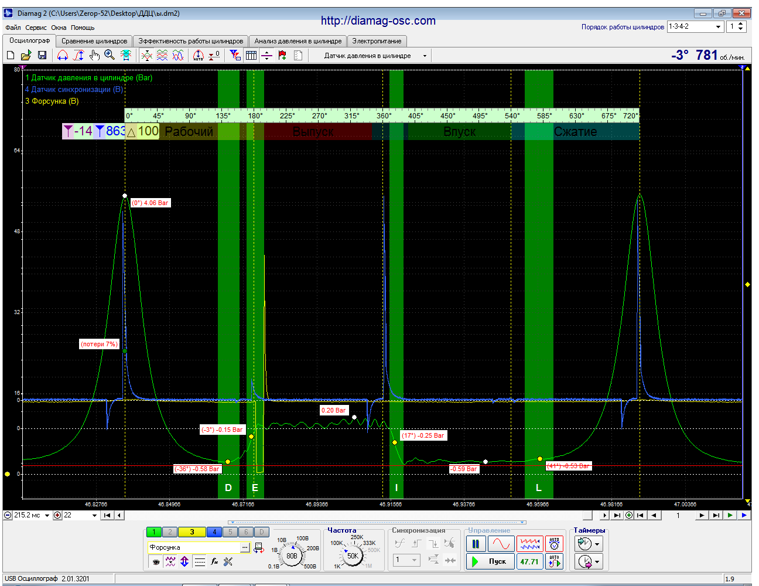Click the line style icon

click(200, 561)
